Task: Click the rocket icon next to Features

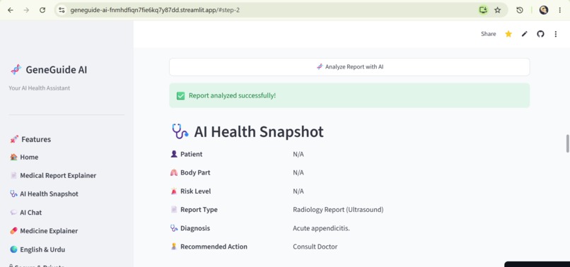Action: click(x=14, y=139)
